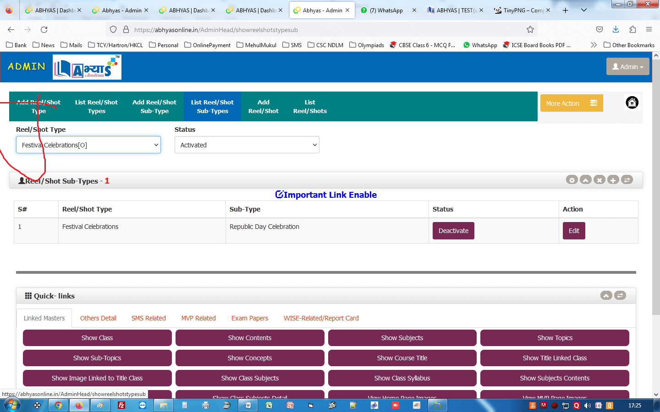Deactivate the Republic Day Celebration sub-type
Viewport: 660px width, 412px height.
point(453,231)
